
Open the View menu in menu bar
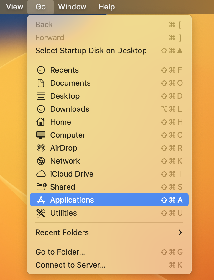pyautogui.click(x=15, y=7)
